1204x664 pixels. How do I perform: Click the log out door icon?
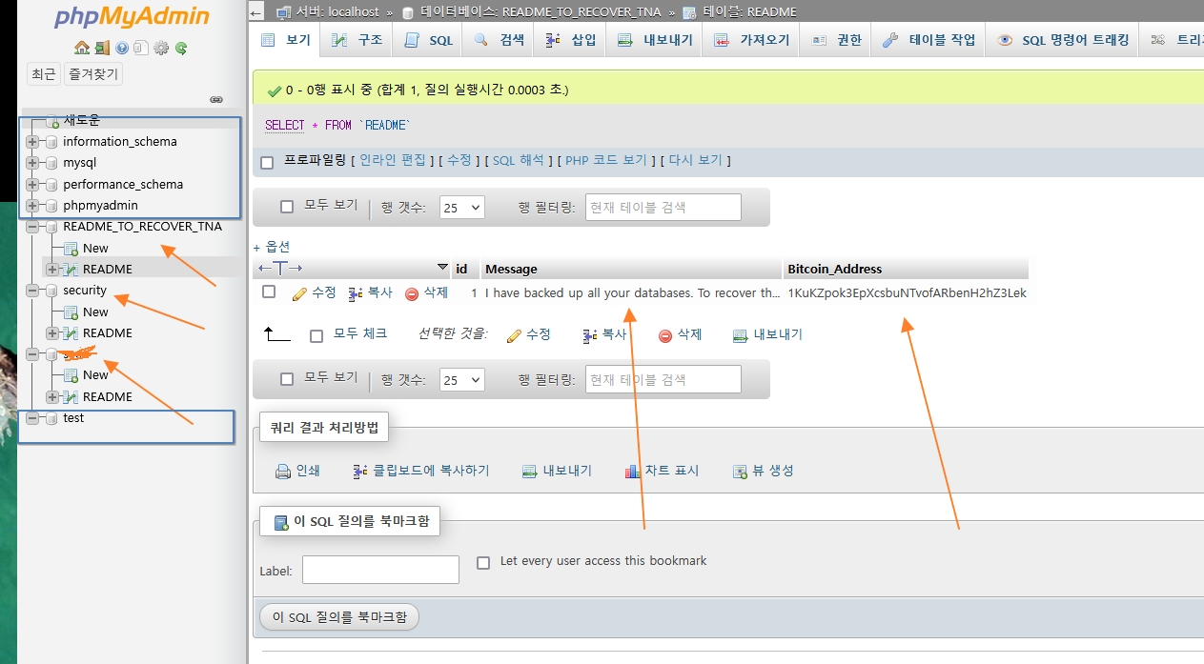(101, 48)
